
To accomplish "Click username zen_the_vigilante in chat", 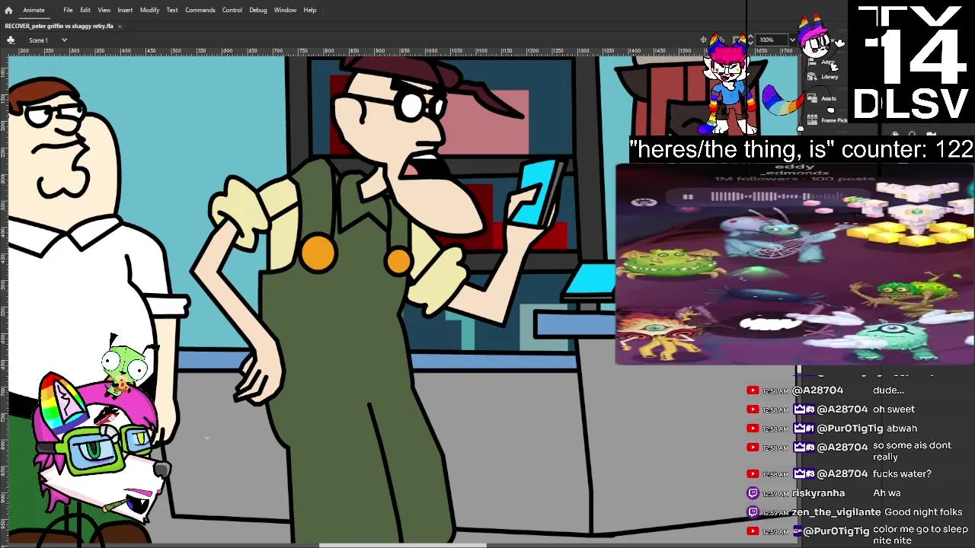I will coord(836,512).
